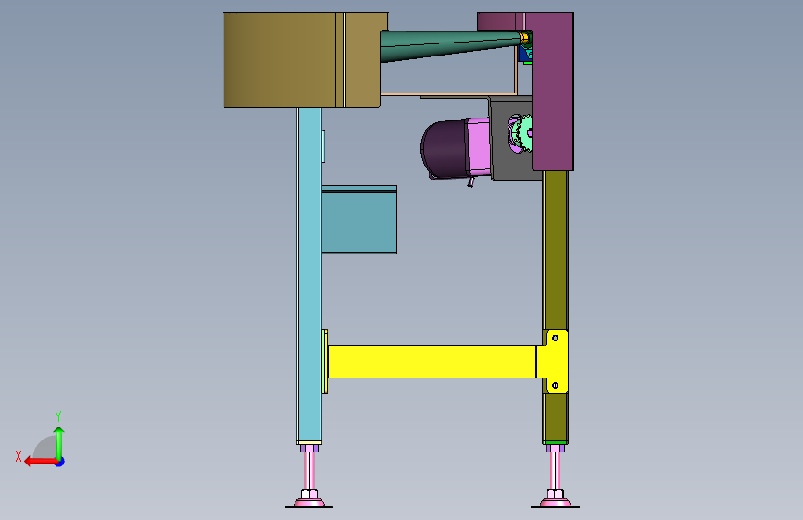
Task: Select the light blue left leg column
Action: pos(309,275)
